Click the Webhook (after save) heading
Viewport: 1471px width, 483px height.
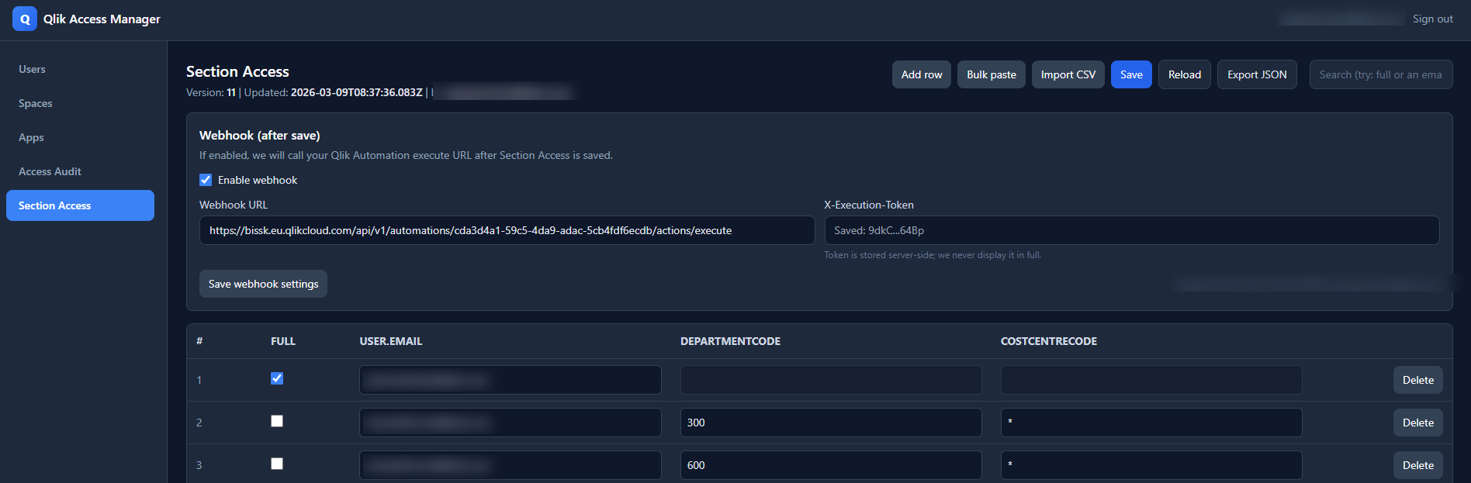tap(260, 135)
